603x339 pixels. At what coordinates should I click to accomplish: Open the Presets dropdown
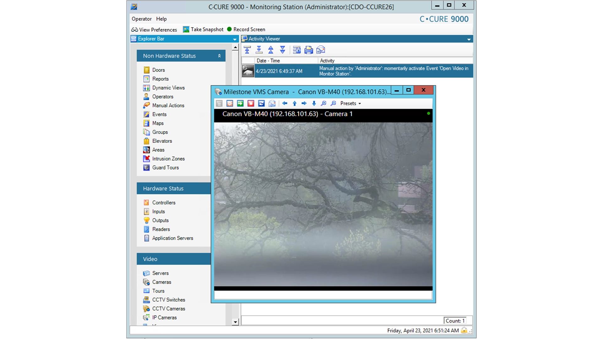coord(350,103)
